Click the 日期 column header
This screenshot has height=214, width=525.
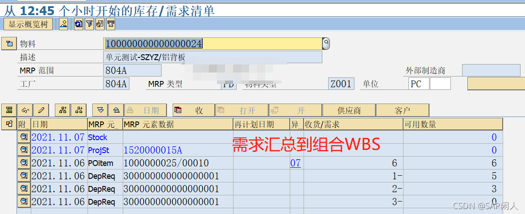click(59, 124)
